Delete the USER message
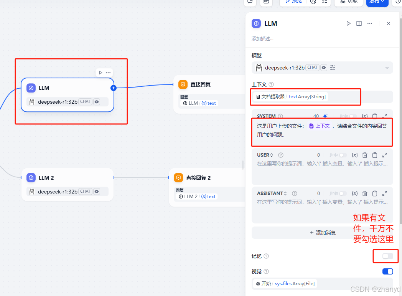 (364, 155)
